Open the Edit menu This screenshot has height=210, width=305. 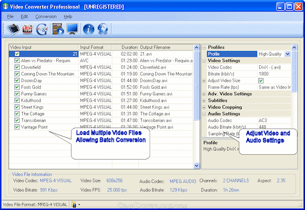tap(24, 17)
